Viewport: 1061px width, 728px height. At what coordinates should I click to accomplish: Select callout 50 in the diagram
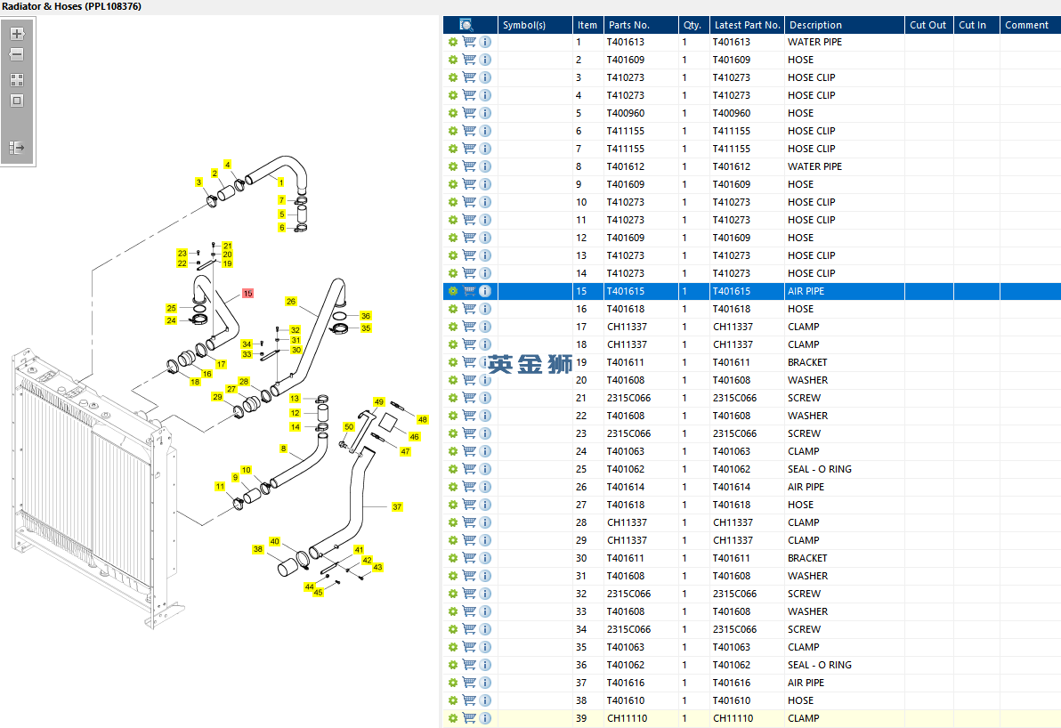coord(349,427)
